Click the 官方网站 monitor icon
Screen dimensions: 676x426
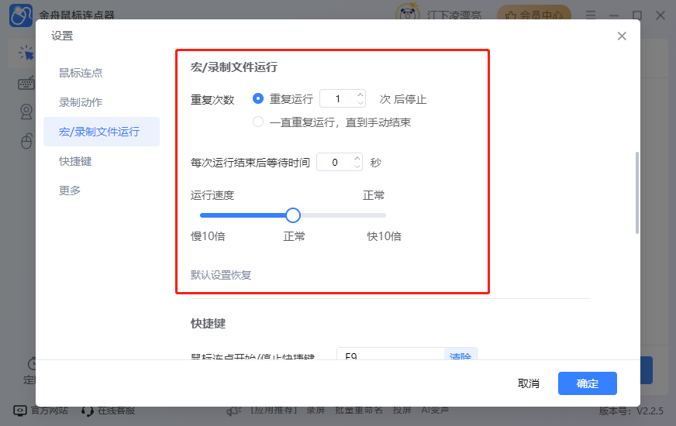[20, 411]
